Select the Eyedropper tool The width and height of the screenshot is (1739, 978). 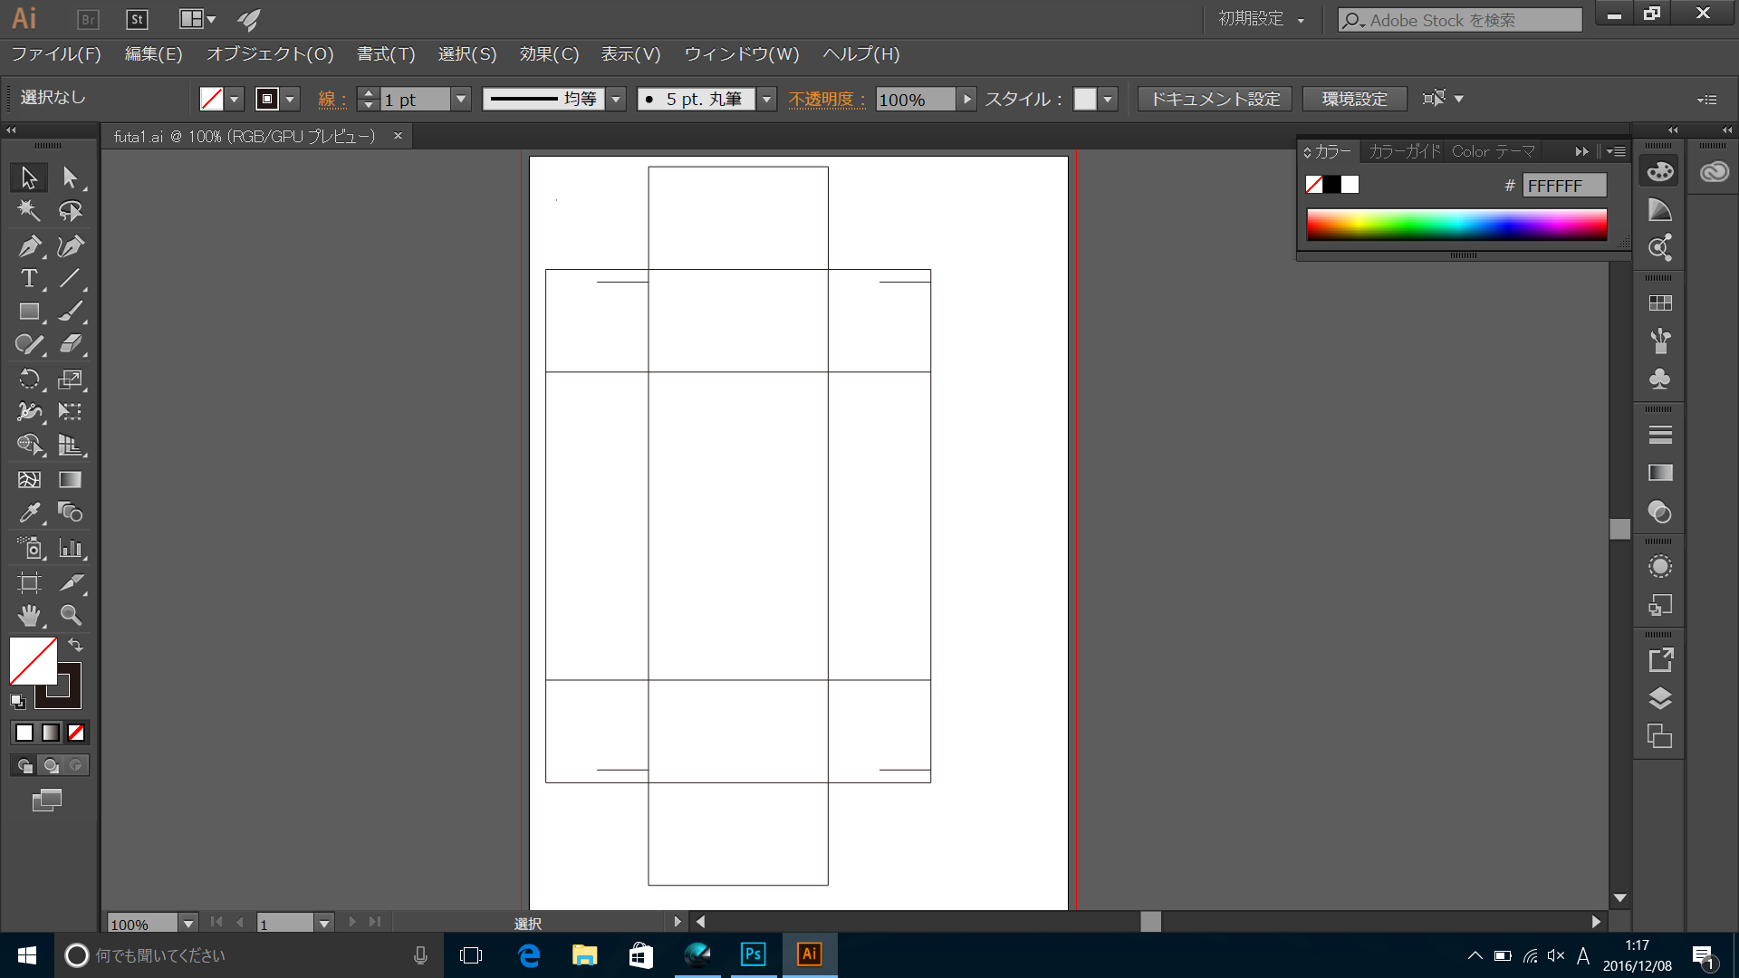point(29,513)
